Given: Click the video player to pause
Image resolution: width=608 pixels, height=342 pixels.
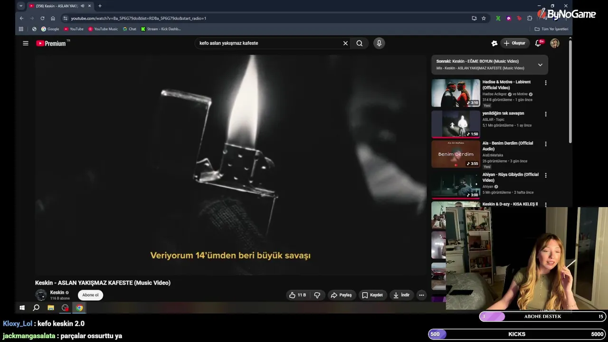Looking at the screenshot, I should pyautogui.click(x=230, y=165).
